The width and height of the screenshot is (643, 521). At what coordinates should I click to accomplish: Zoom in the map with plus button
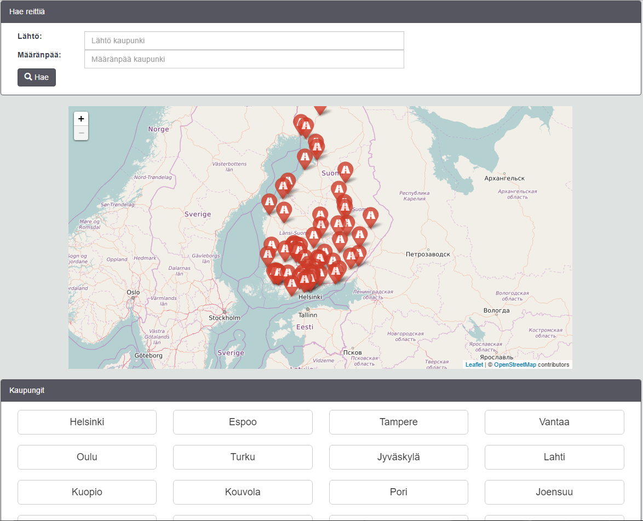pos(81,119)
